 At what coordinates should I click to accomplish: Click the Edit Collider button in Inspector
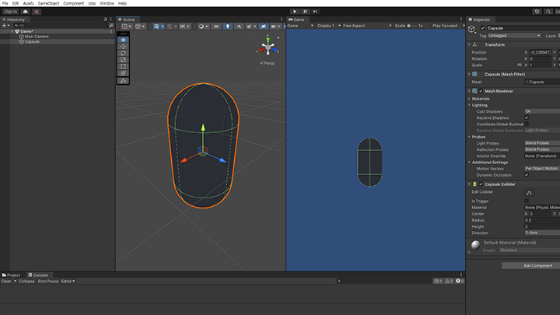tap(530, 193)
